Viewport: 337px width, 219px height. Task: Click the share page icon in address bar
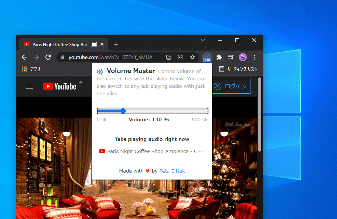pyautogui.click(x=181, y=57)
